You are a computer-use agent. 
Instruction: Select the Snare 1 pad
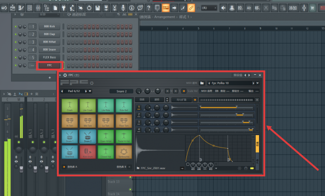(x=70, y=137)
